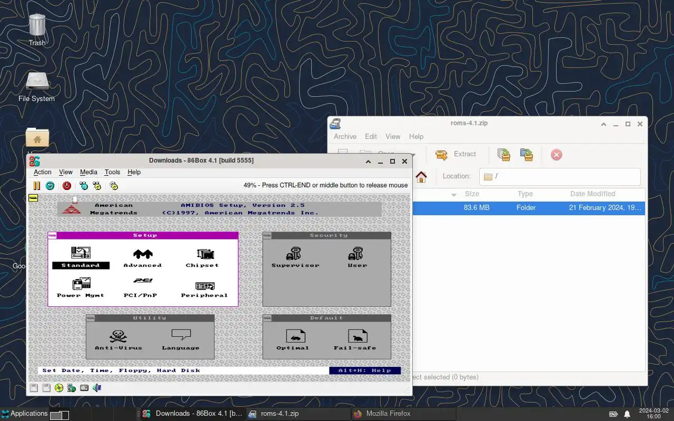Click the red stop icon in archive manager
The image size is (674, 421).
pyautogui.click(x=557, y=154)
